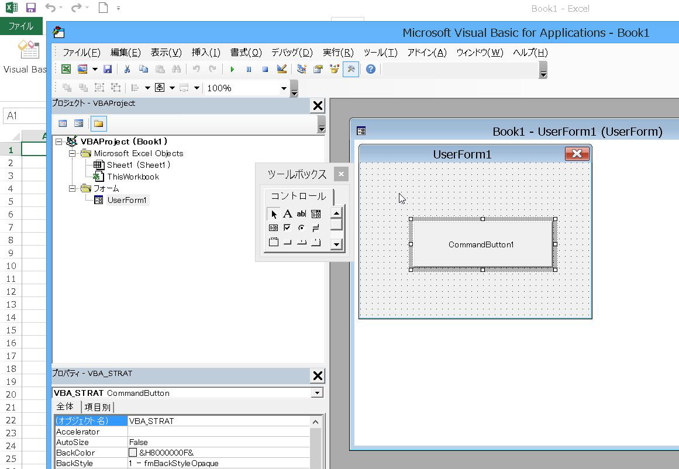Click the Group controls icon
This screenshot has width=679, height=469.
click(99, 88)
